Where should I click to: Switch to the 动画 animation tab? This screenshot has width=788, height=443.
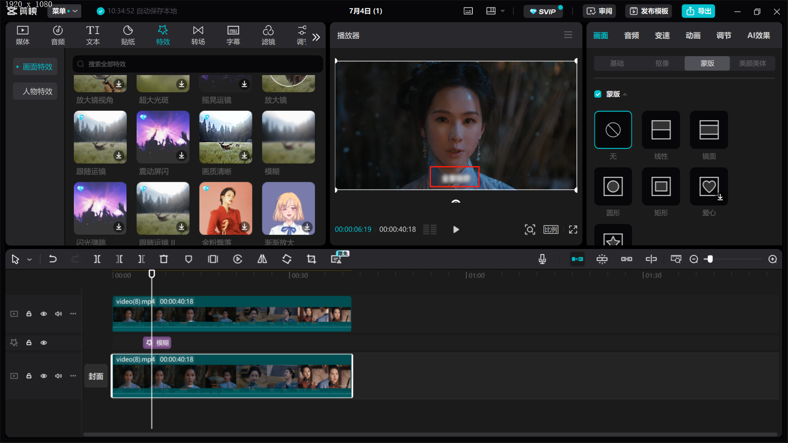[693, 36]
